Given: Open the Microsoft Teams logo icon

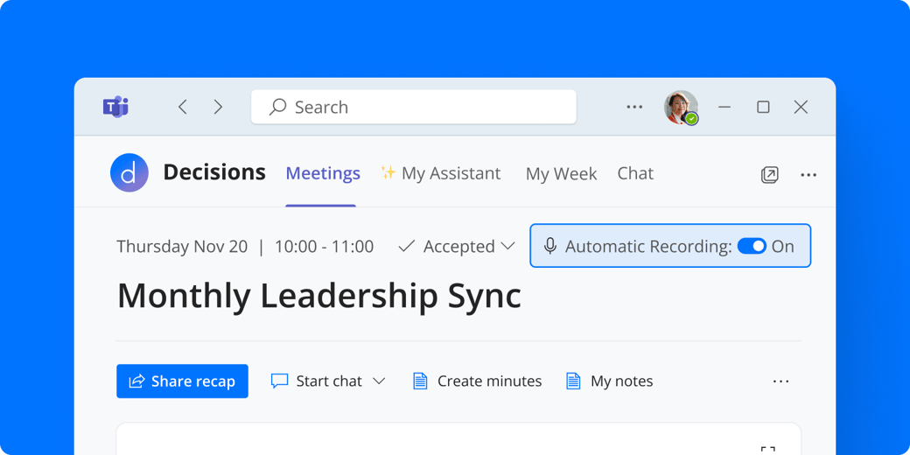Looking at the screenshot, I should (x=116, y=107).
